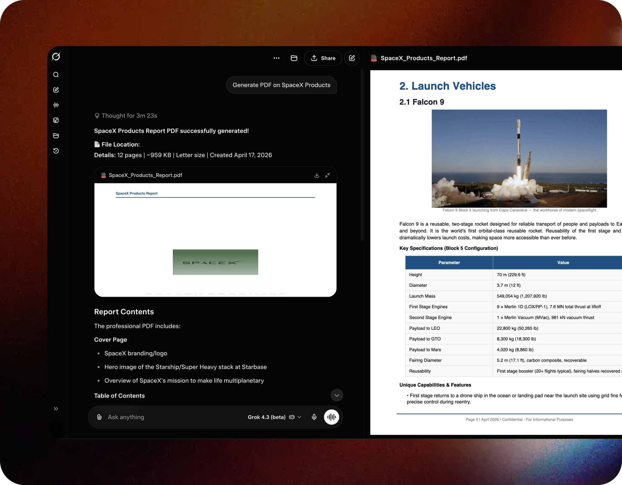Click the 'Payload to GTO' row label
622x485 pixels.
pos(425,339)
